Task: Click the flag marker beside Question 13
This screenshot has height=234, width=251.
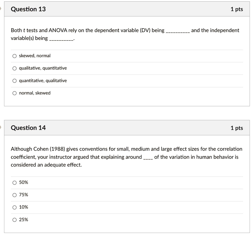Action: tap(1, 8)
